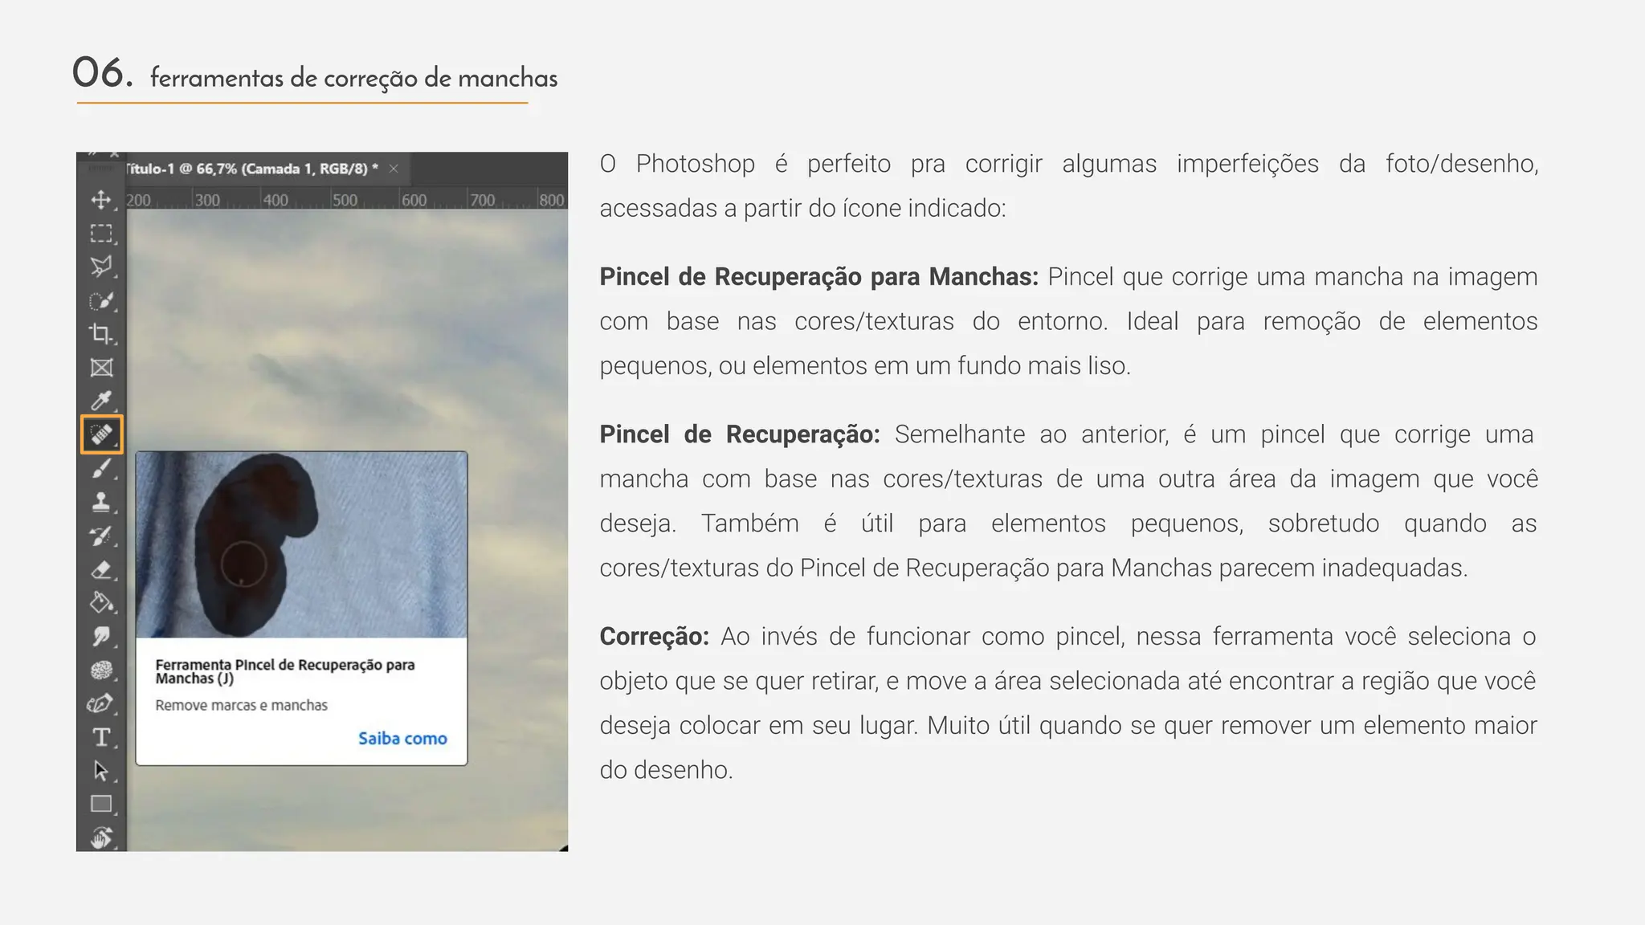Click the bold 'Pincel de Recuperação:' heading

tap(740, 434)
